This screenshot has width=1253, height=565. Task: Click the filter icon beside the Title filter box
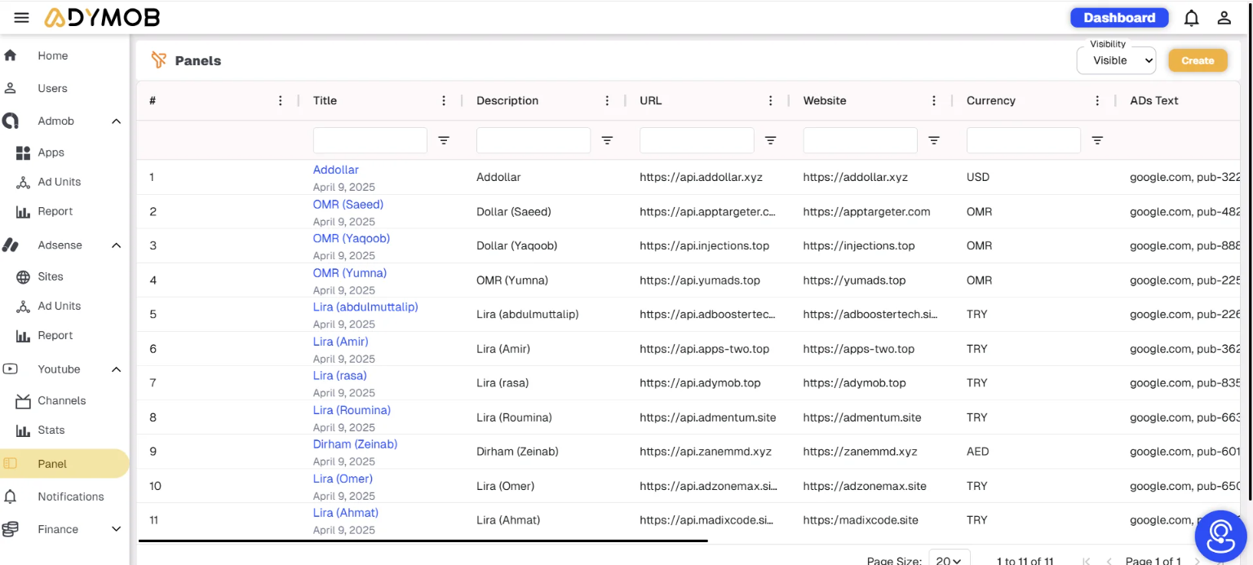pos(444,140)
